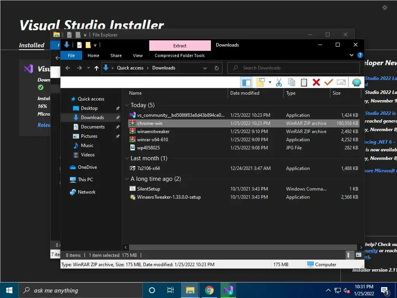397x298 pixels.
Task: Go back with the left arrow in Downloads
Action: 67,68
